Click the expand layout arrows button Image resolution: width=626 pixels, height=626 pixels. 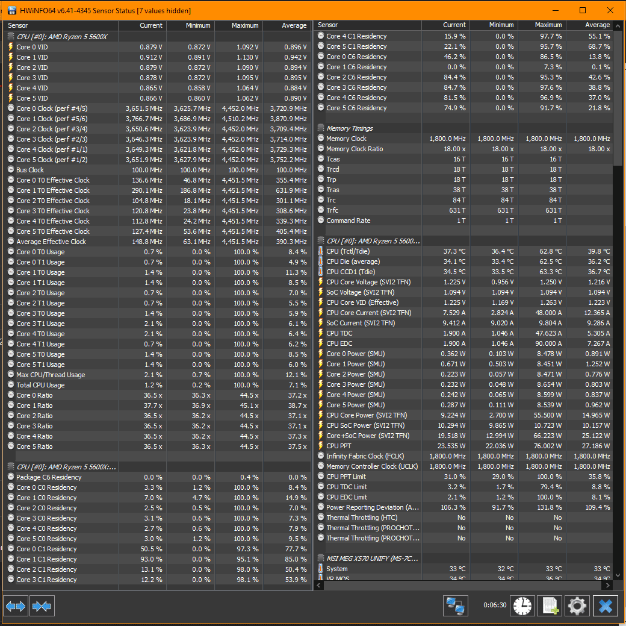16,606
